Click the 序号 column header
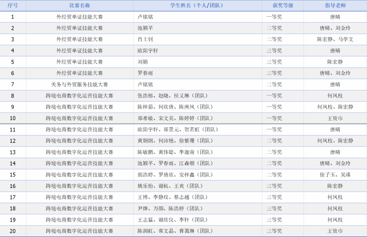Screen dimensions: 367x237 [13, 5]
